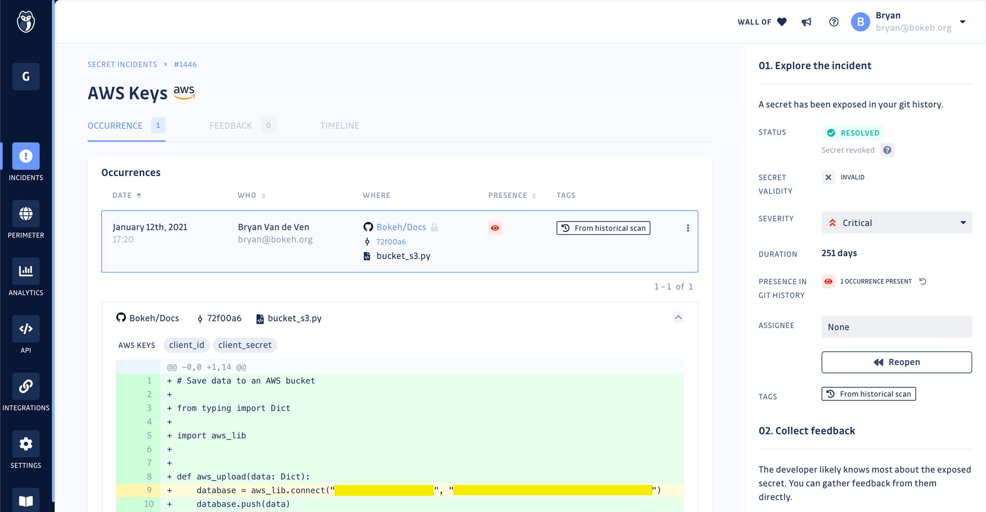Click the bryan@bokeh.org email in occurrence row
The height and width of the screenshot is (512, 986).
pyautogui.click(x=275, y=239)
